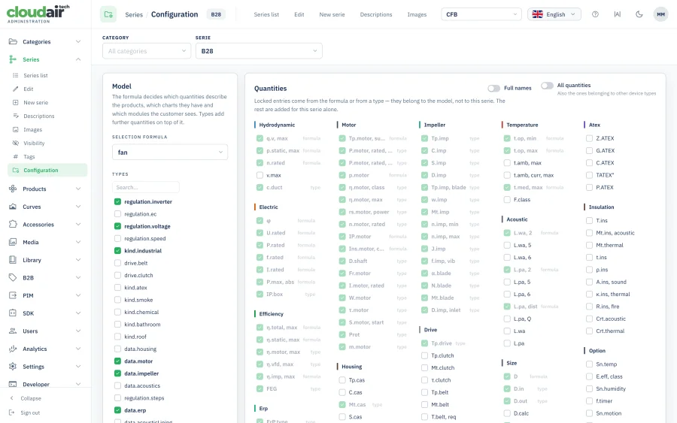
Task: Click the green configuration icon in header
Action: coord(108,14)
